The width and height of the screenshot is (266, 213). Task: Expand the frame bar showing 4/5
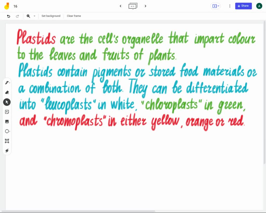[x=133, y=6]
